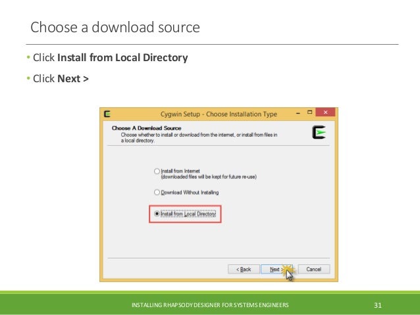420x315 pixels.
Task: Click the Next button in Cygwin Setup
Action: (x=276, y=269)
